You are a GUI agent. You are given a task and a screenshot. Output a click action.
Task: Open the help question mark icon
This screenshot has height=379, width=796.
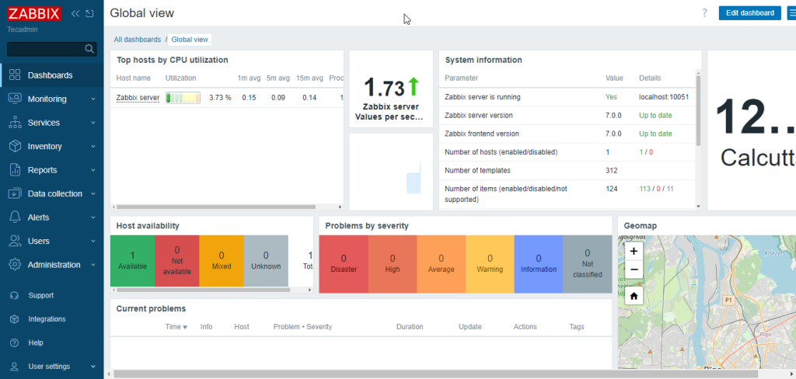[x=704, y=13]
